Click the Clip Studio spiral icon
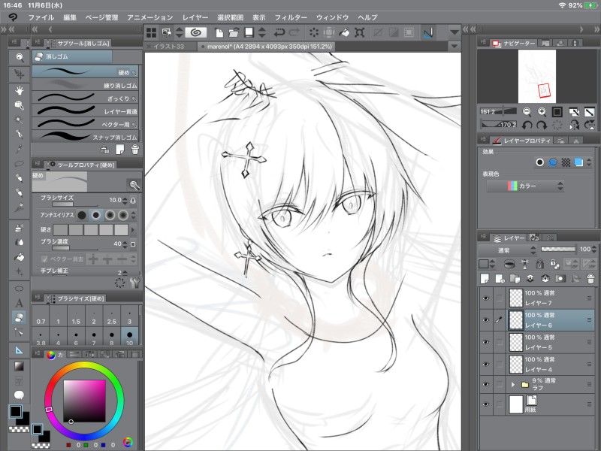The image size is (601, 451). click(x=196, y=32)
